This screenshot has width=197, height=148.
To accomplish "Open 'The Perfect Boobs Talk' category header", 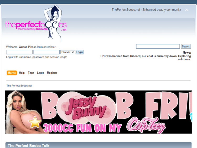I will coord(28,145).
